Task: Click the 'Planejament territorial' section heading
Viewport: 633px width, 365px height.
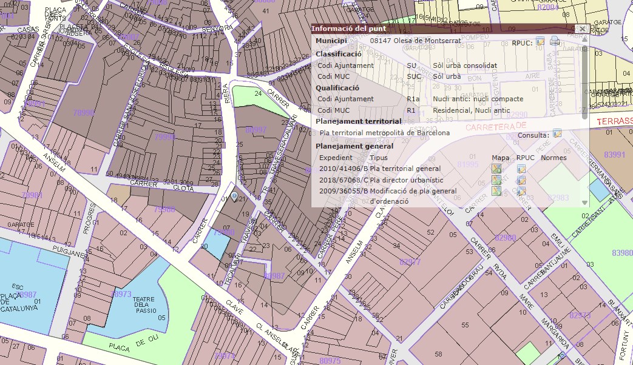Action: [359, 121]
